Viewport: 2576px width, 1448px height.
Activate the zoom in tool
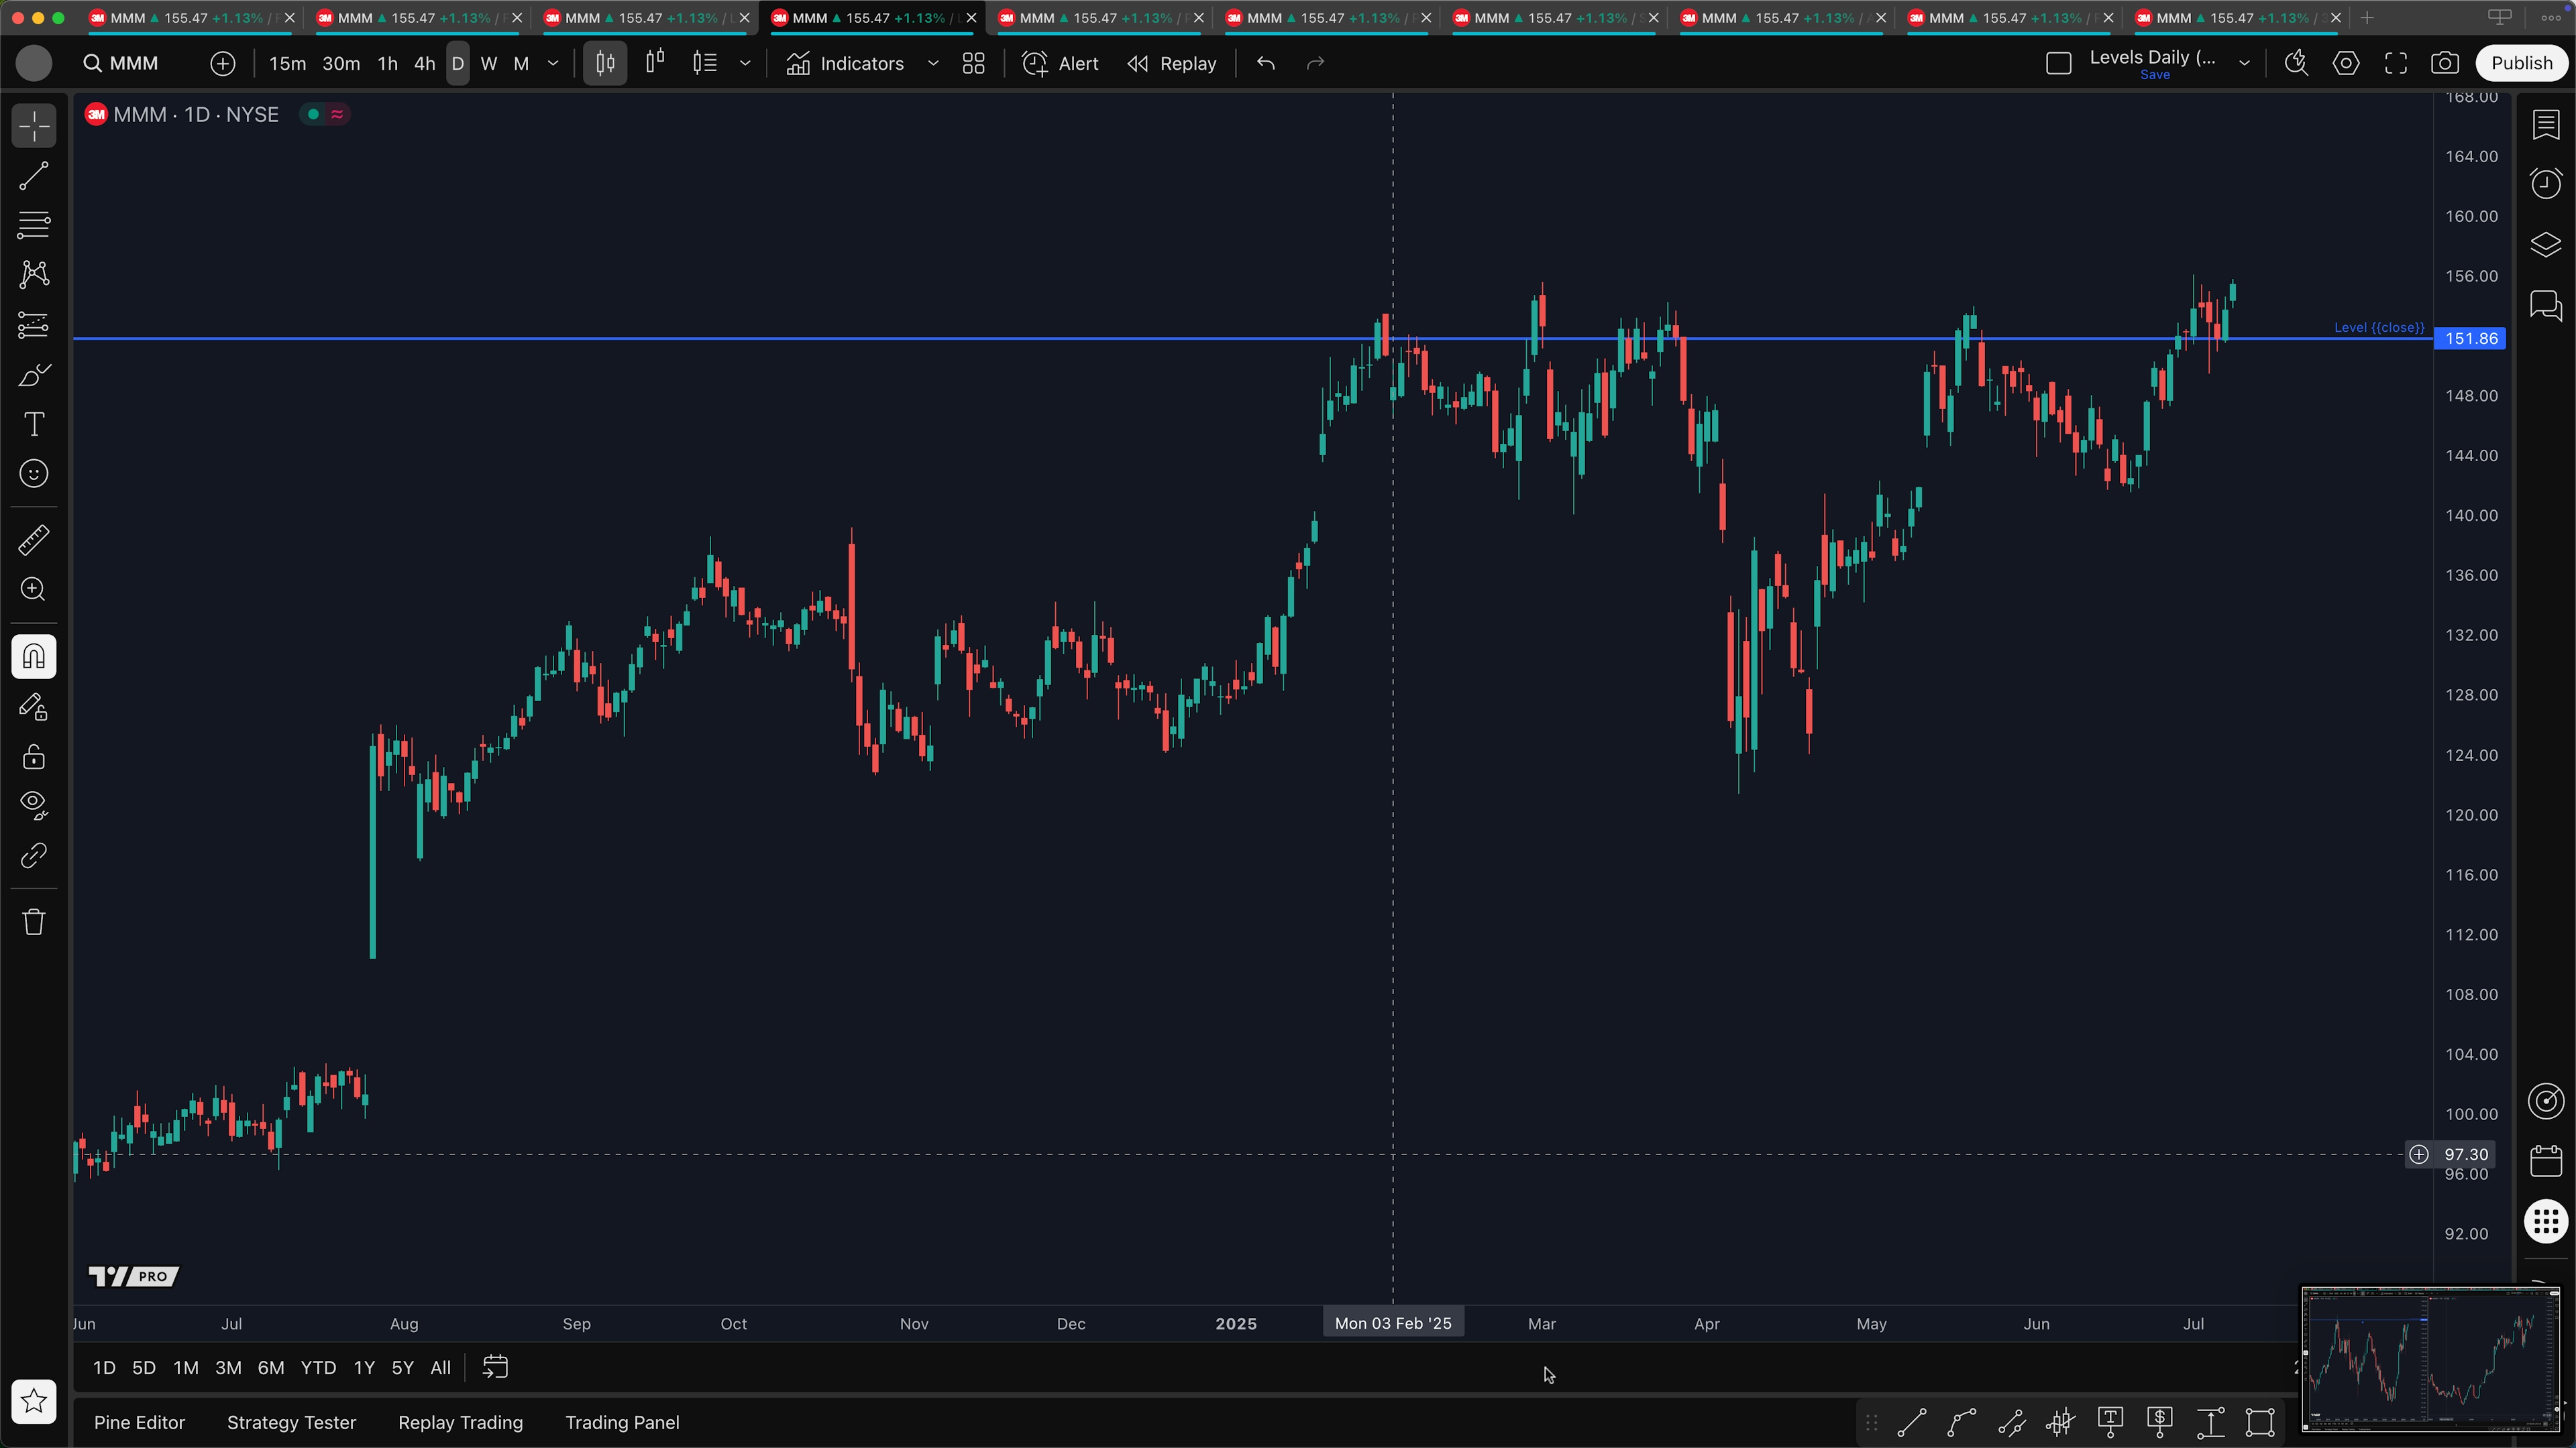[34, 590]
